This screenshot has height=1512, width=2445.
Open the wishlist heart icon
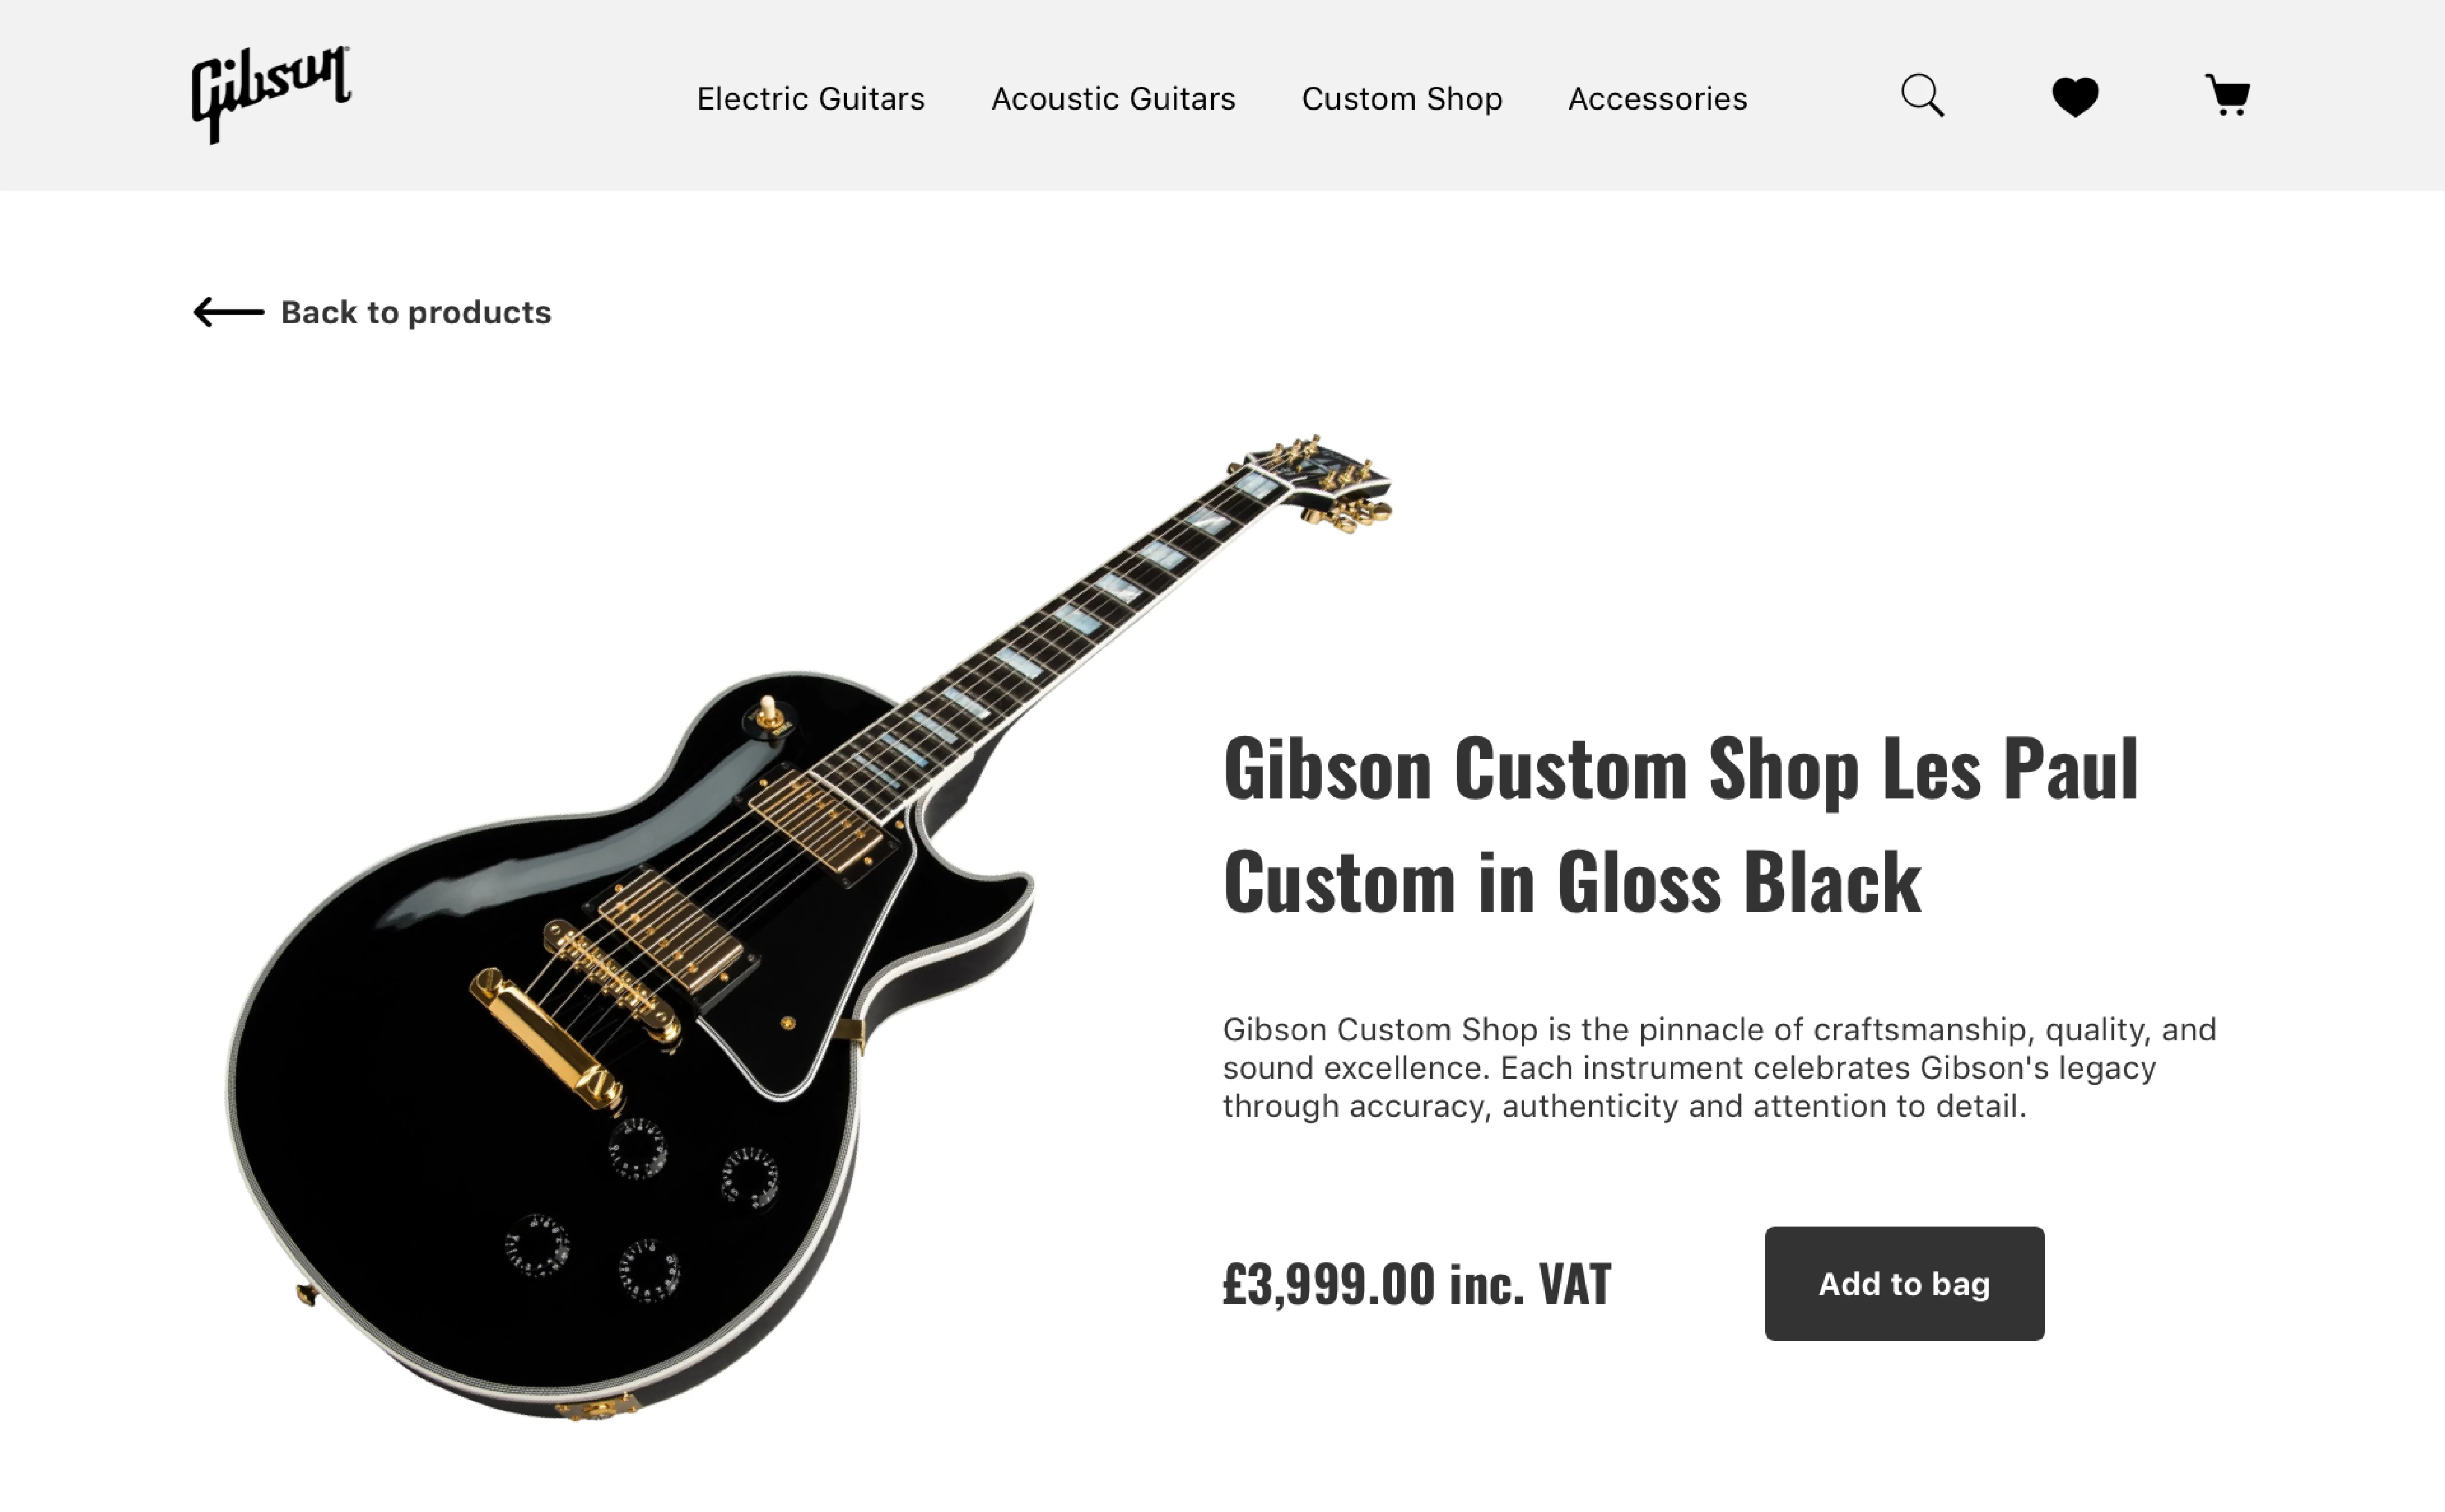coord(2074,97)
